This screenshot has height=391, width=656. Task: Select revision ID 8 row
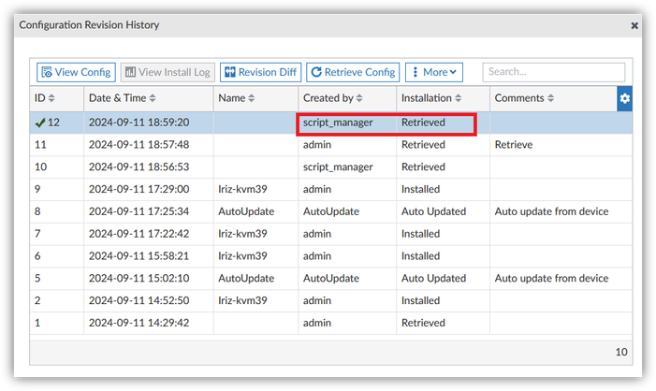(330, 211)
